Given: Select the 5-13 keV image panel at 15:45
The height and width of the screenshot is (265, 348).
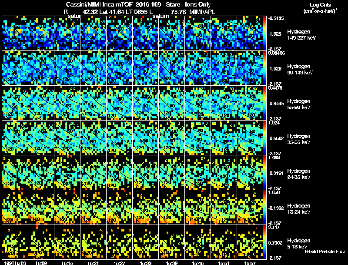Looking at the screenshot, I should pyautogui.click(x=198, y=242).
